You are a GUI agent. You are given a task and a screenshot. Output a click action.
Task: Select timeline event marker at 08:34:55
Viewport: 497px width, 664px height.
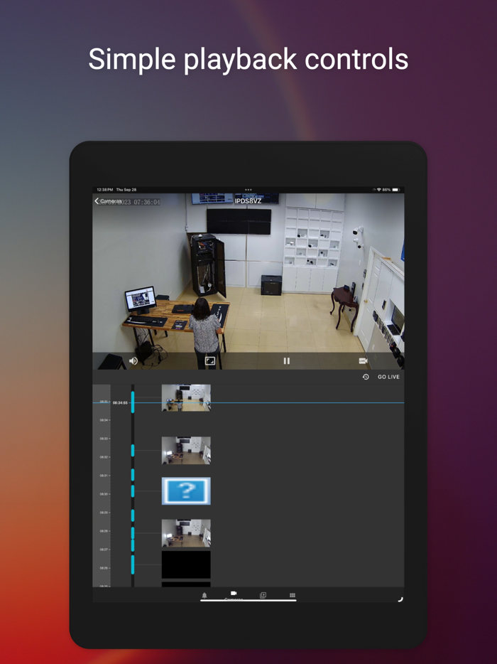(133, 402)
